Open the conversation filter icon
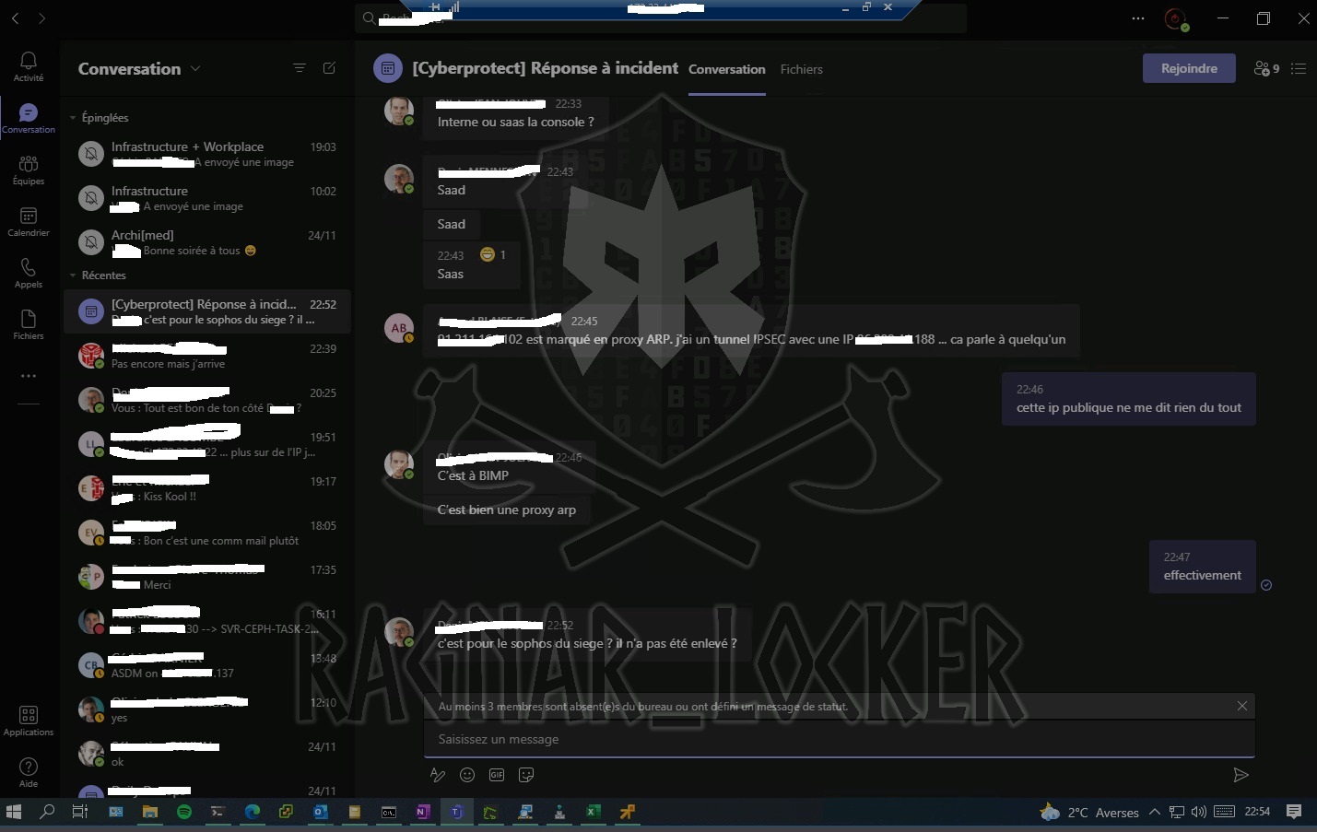 (300, 68)
